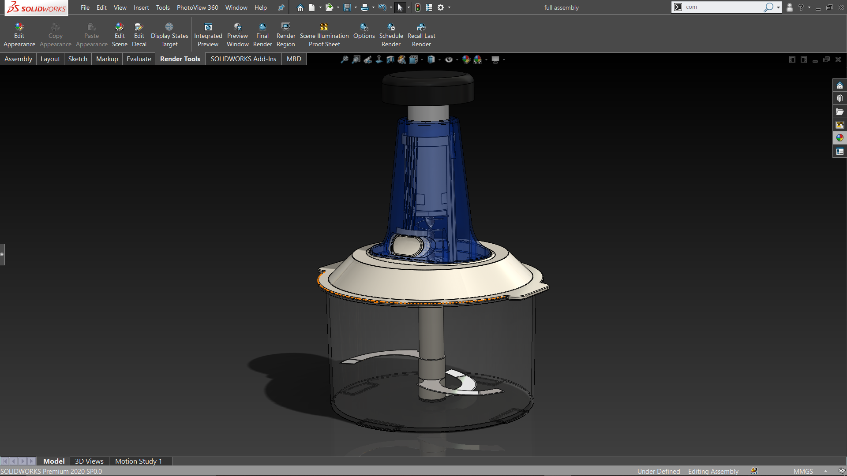Click the Schedule Render icon
Image resolution: width=847 pixels, height=476 pixels.
[x=391, y=27]
